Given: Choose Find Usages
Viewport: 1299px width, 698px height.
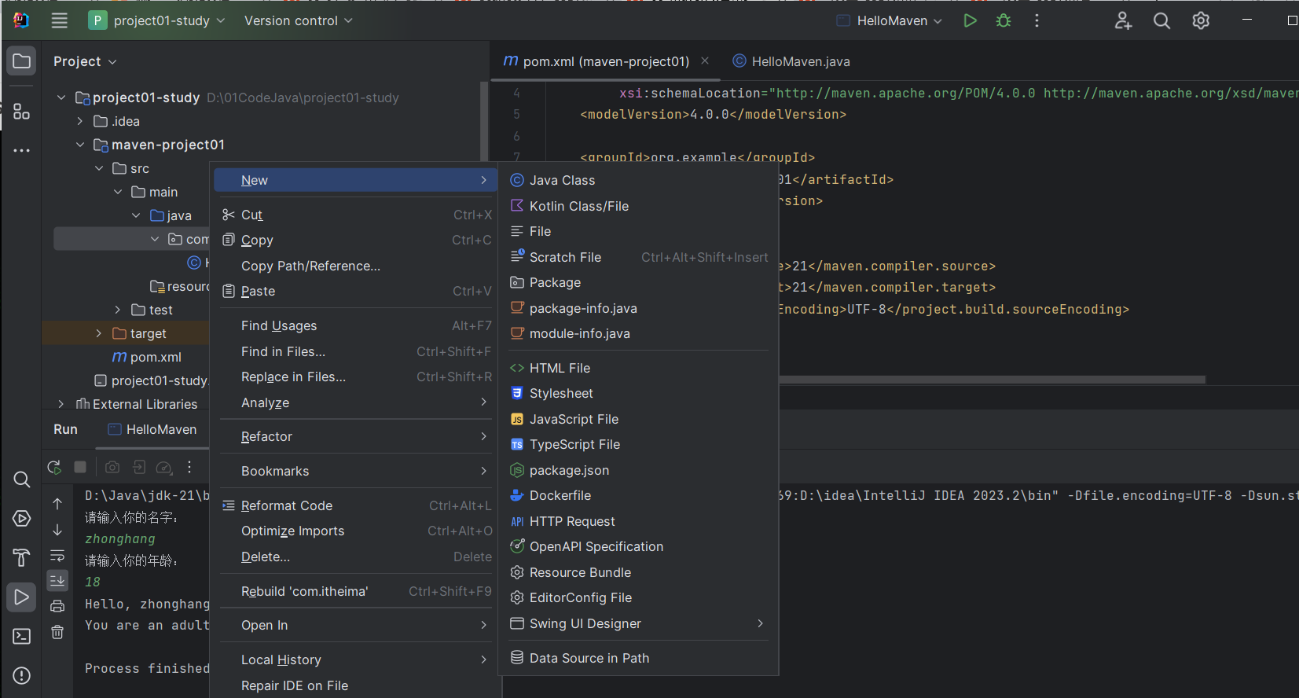Looking at the screenshot, I should [x=356, y=325].
